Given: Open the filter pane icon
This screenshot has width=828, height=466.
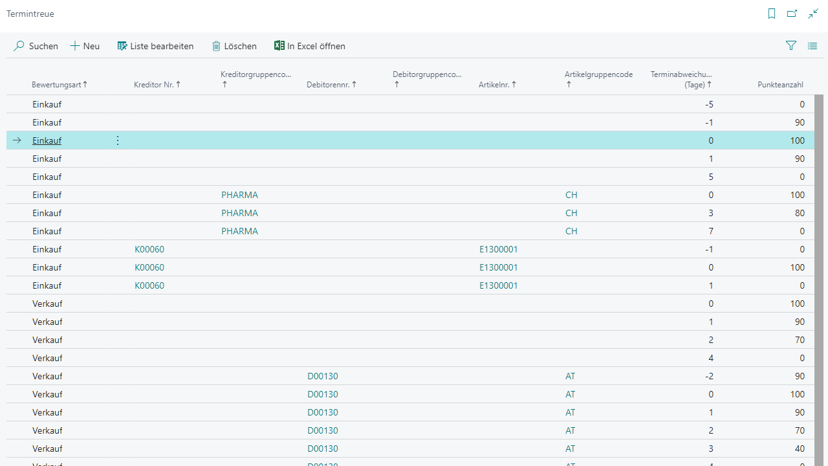Looking at the screenshot, I should tap(791, 46).
